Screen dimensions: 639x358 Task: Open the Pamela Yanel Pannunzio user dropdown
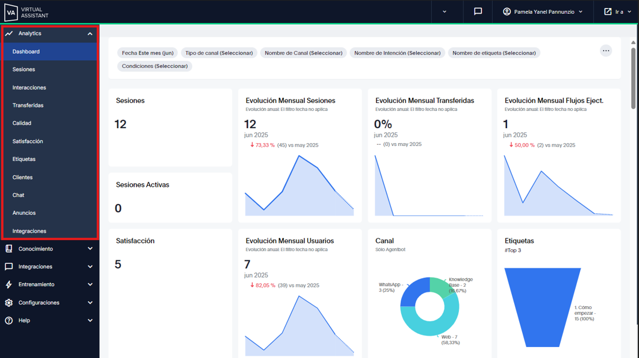[542, 11]
